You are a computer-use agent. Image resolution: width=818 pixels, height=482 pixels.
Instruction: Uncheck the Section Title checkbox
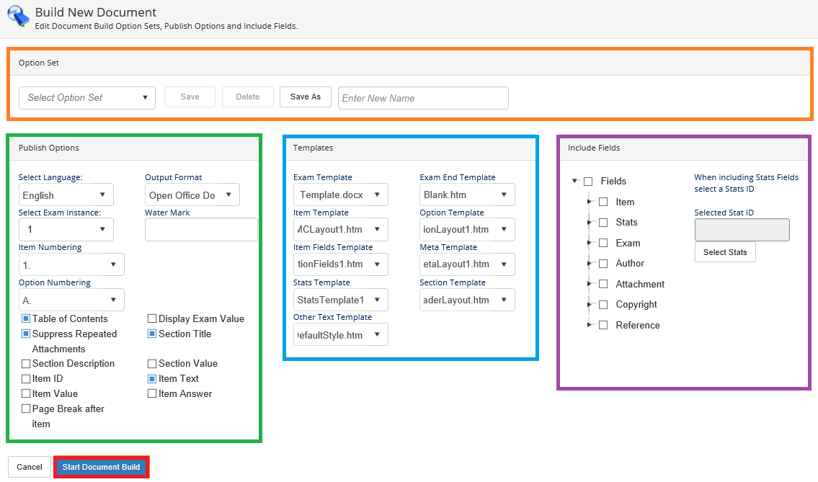[x=152, y=334]
